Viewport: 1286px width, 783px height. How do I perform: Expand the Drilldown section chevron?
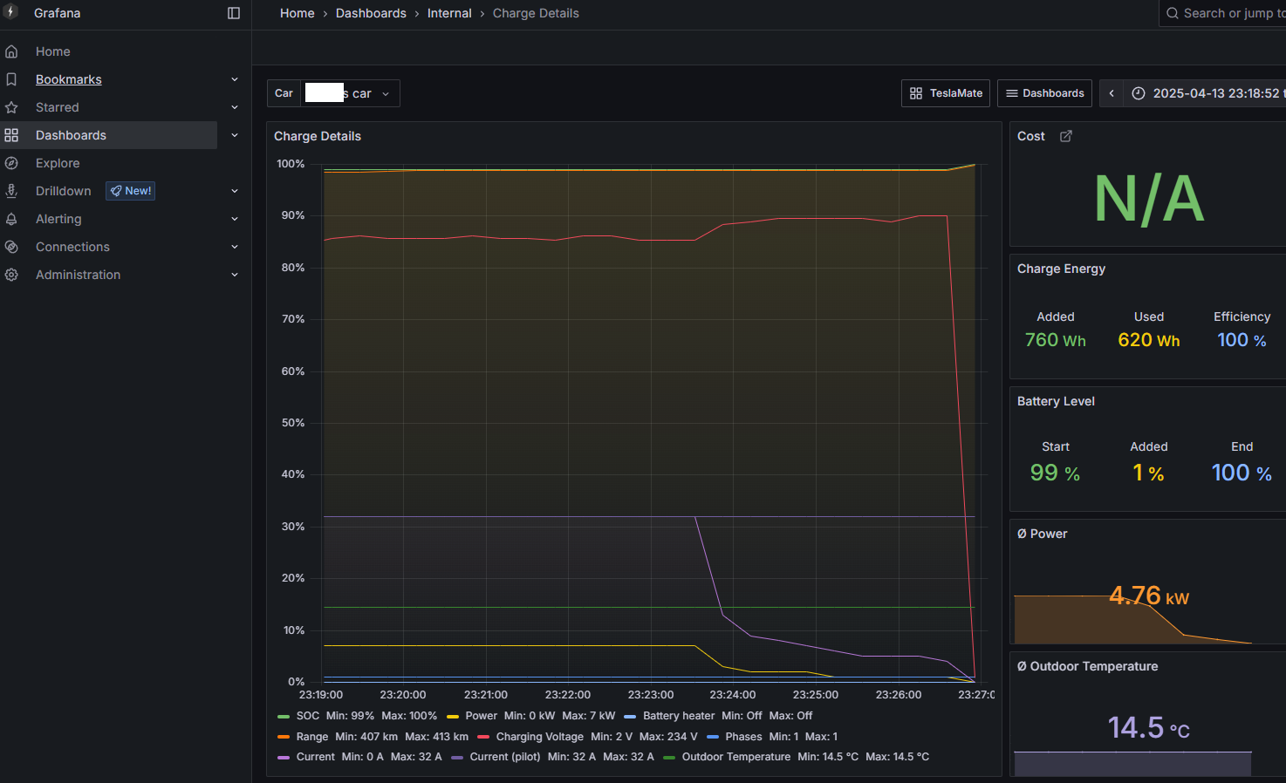tap(234, 191)
